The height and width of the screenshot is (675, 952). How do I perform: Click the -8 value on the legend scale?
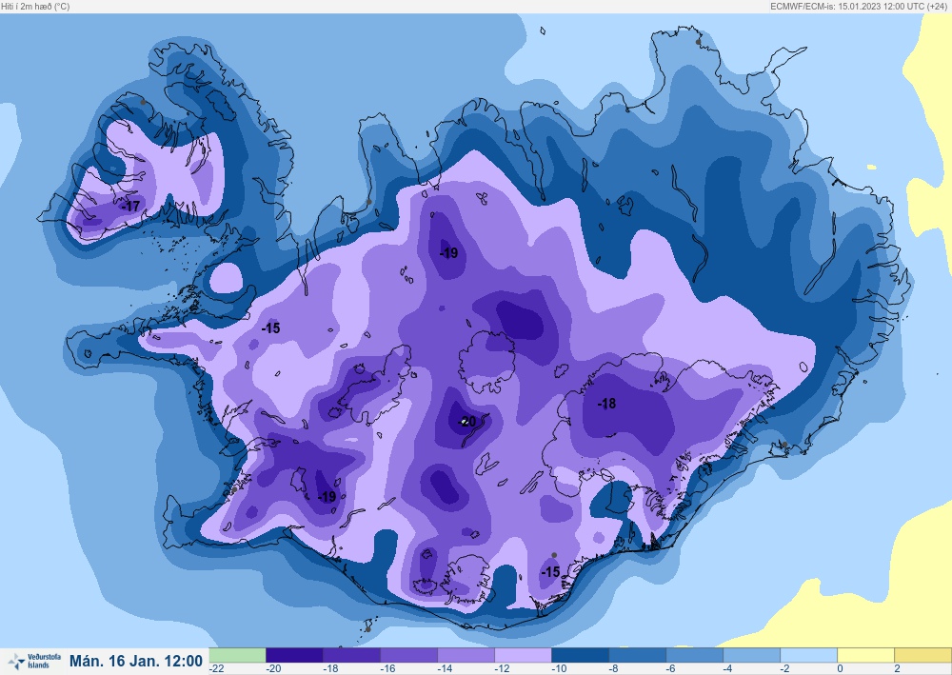(x=614, y=668)
